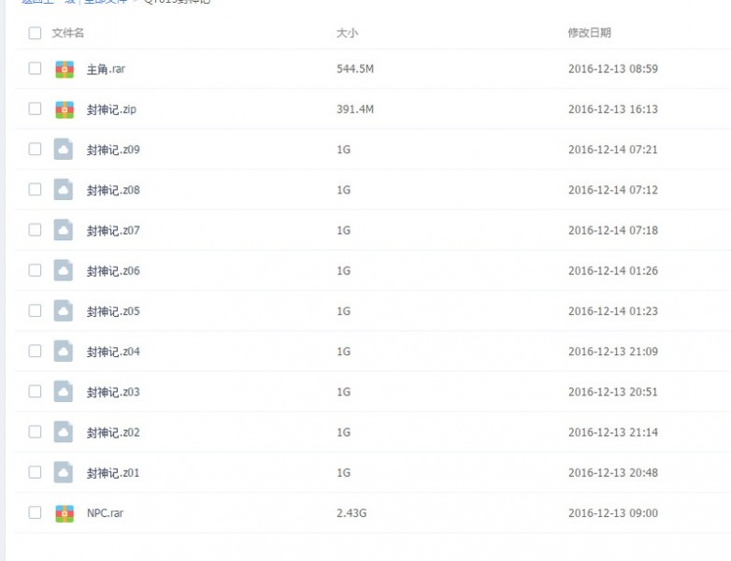Check the box for NPC.rar
This screenshot has width=731, height=561.
pyautogui.click(x=35, y=512)
